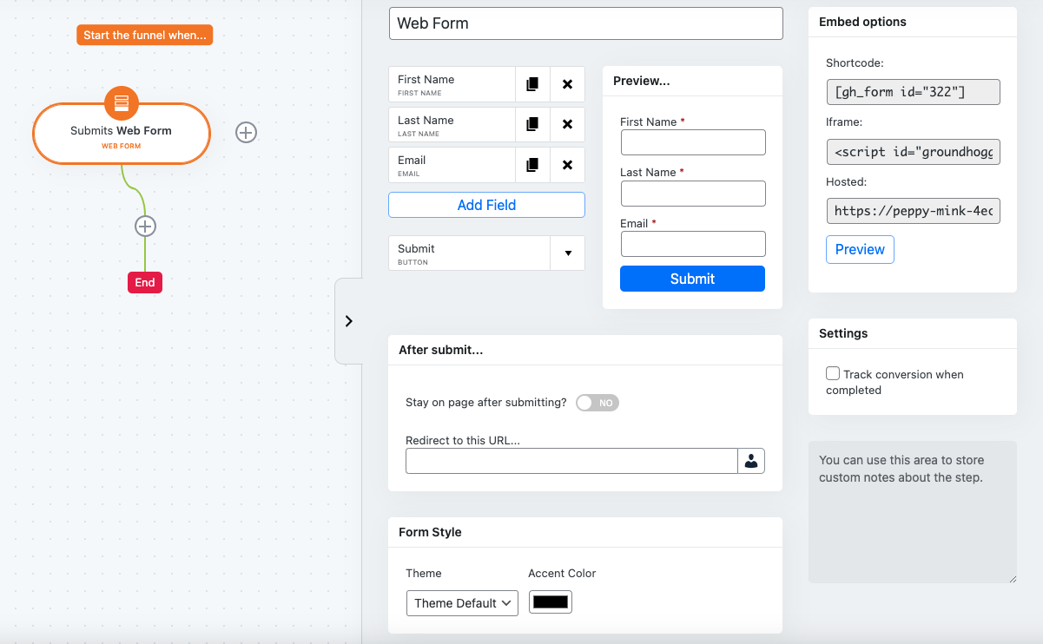Duplicate the First Name field
The height and width of the screenshot is (644, 1043).
(x=532, y=84)
